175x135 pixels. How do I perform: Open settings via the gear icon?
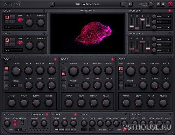158,4
